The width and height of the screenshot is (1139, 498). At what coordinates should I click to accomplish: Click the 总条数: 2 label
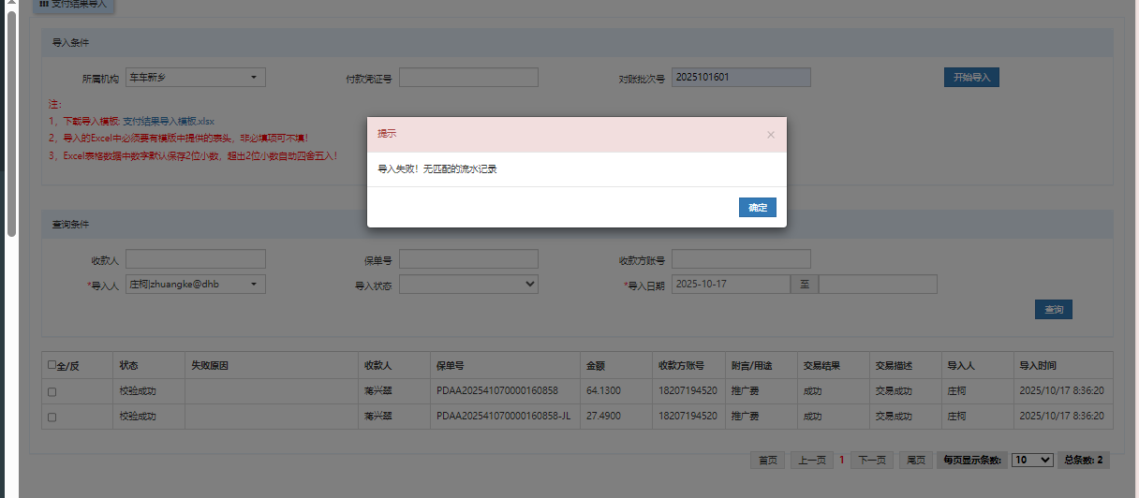click(x=1084, y=461)
